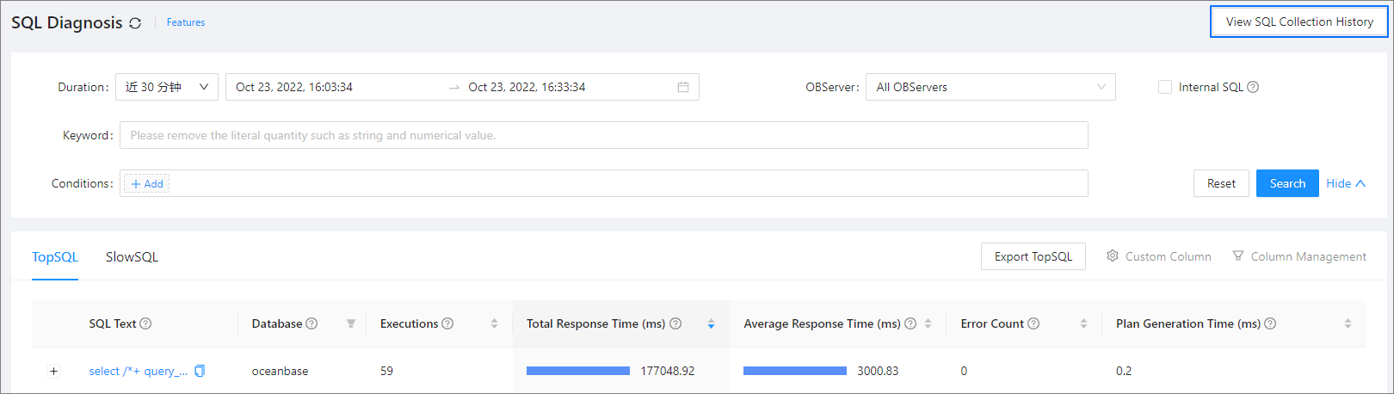Copy the SQL text using copy icon
This screenshot has width=1394, height=394.
click(200, 371)
